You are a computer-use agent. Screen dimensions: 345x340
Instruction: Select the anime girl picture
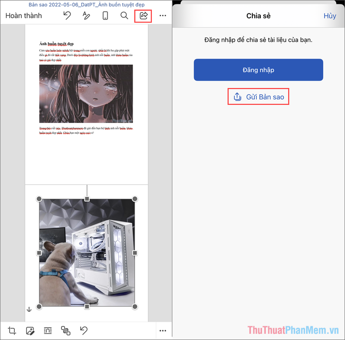click(86, 93)
